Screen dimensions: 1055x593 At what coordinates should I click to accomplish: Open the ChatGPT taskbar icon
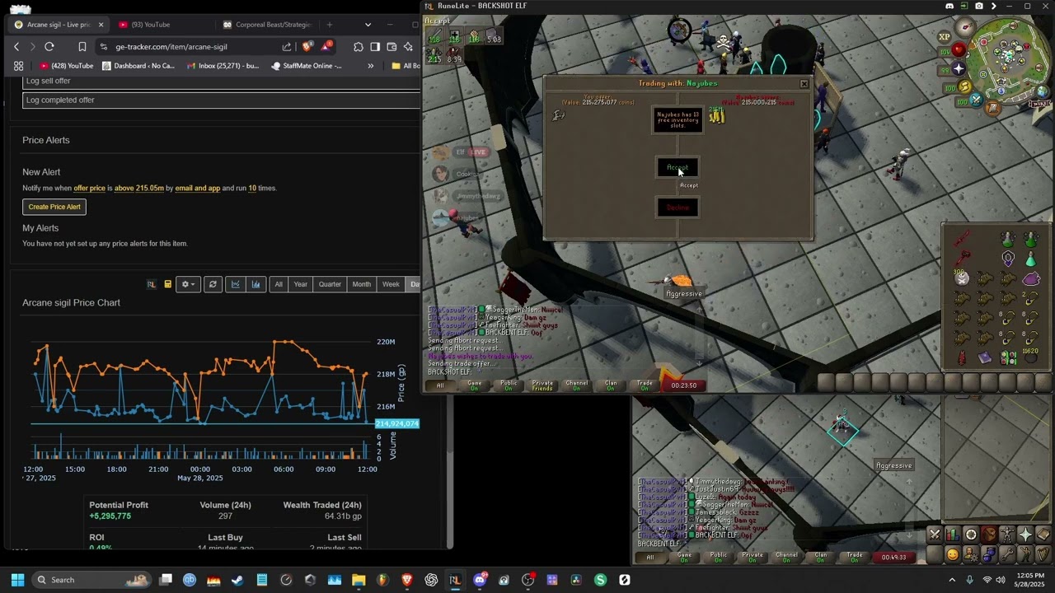[x=431, y=580]
